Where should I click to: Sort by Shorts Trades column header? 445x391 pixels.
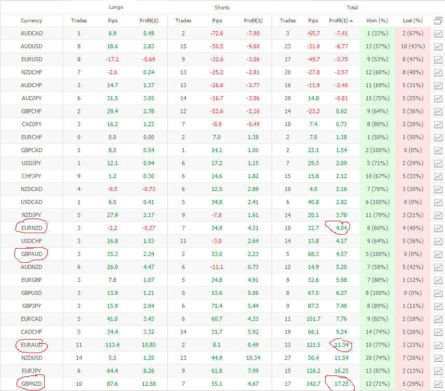(183, 20)
